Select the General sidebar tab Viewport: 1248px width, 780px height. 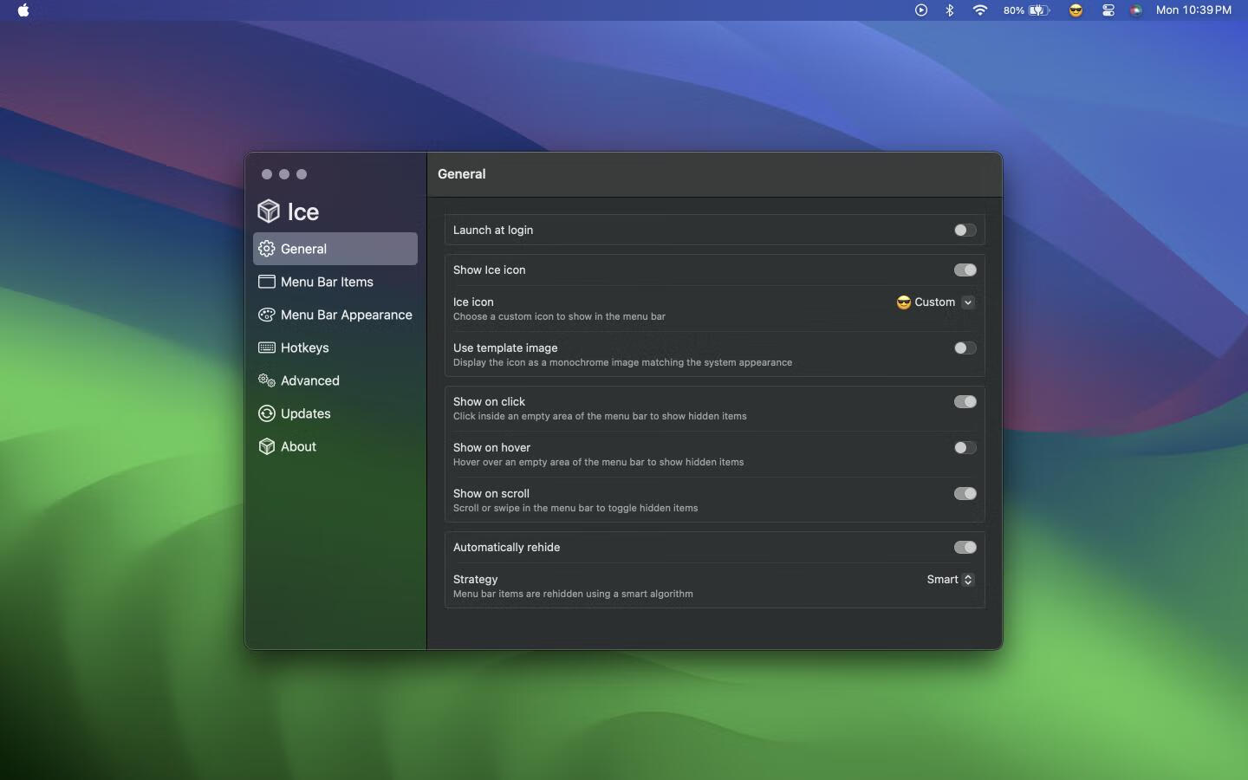point(335,249)
